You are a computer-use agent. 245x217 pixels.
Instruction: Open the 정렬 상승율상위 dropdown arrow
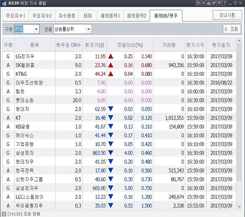pyautogui.click(x=88, y=29)
